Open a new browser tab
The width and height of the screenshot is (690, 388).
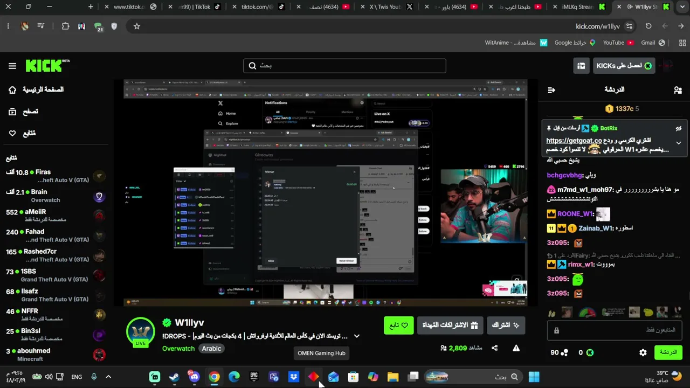click(x=91, y=7)
